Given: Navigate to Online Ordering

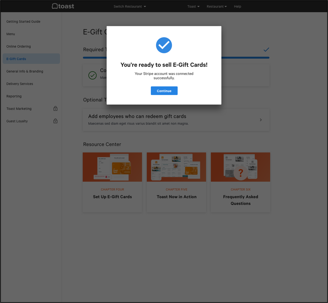Looking at the screenshot, I should 18,46.
